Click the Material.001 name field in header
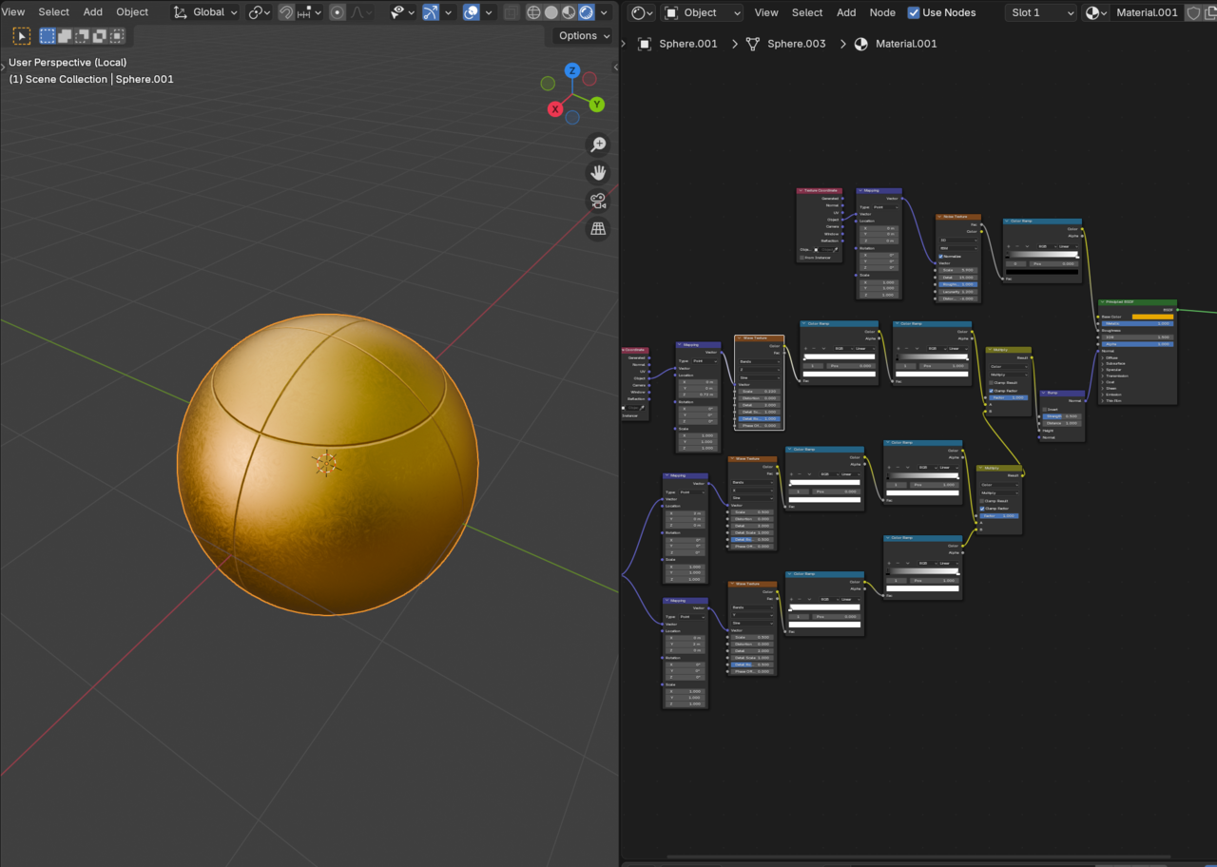This screenshot has height=867, width=1217. click(x=1147, y=12)
